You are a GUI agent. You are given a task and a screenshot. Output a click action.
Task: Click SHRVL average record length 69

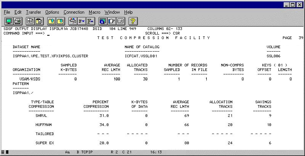point(187,116)
